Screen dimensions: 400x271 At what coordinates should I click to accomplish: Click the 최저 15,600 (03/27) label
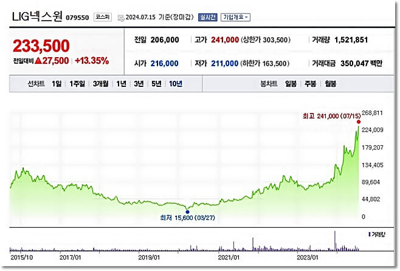tap(187, 218)
